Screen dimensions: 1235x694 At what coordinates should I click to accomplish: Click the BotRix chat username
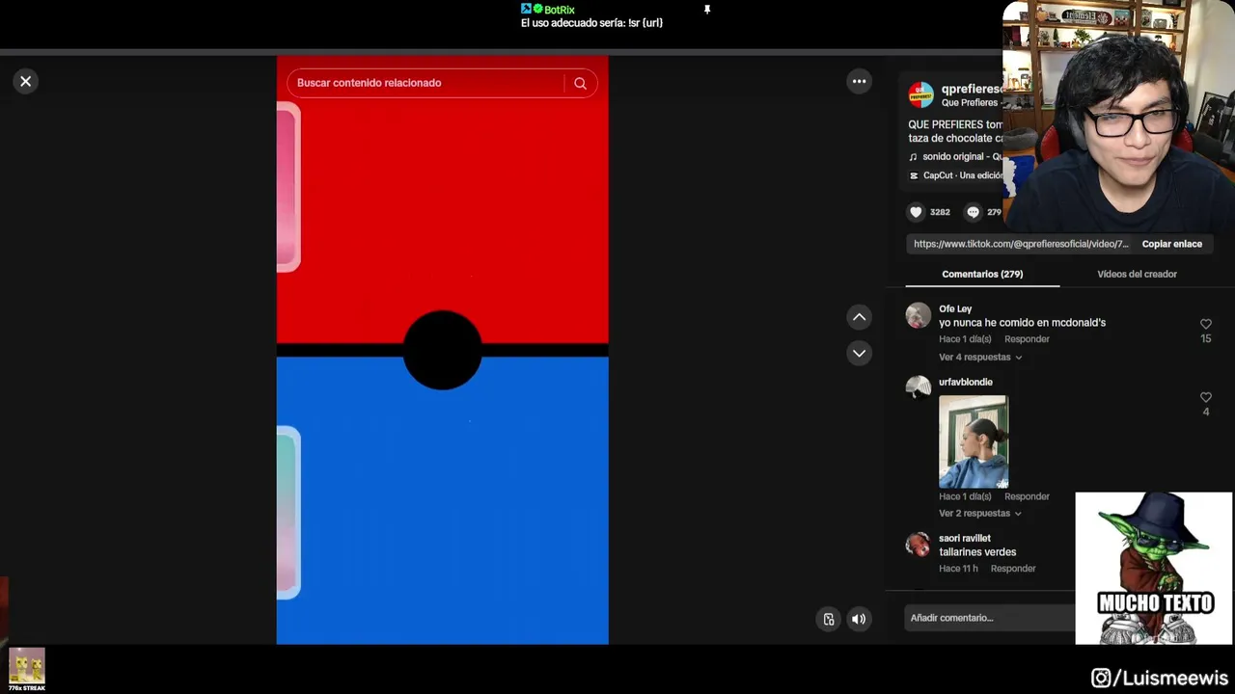pos(560,10)
